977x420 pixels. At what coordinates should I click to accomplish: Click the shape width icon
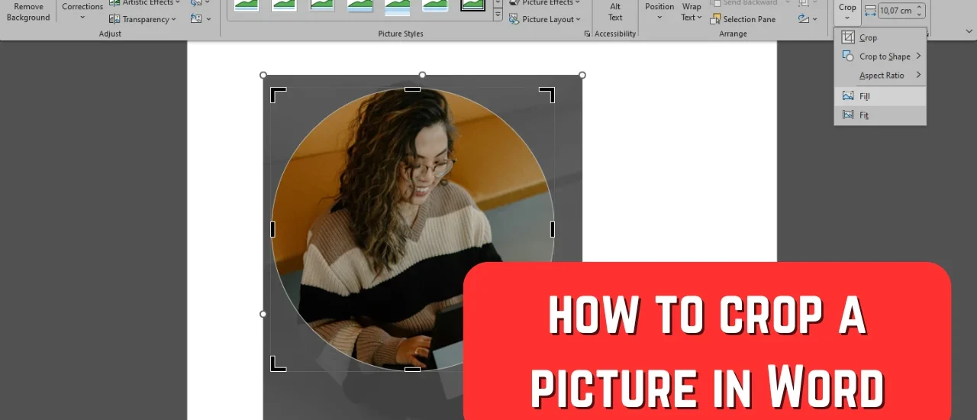click(x=871, y=11)
